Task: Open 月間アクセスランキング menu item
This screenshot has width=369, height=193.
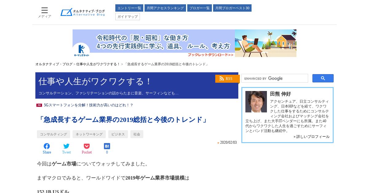Action: pyautogui.click(x=165, y=8)
